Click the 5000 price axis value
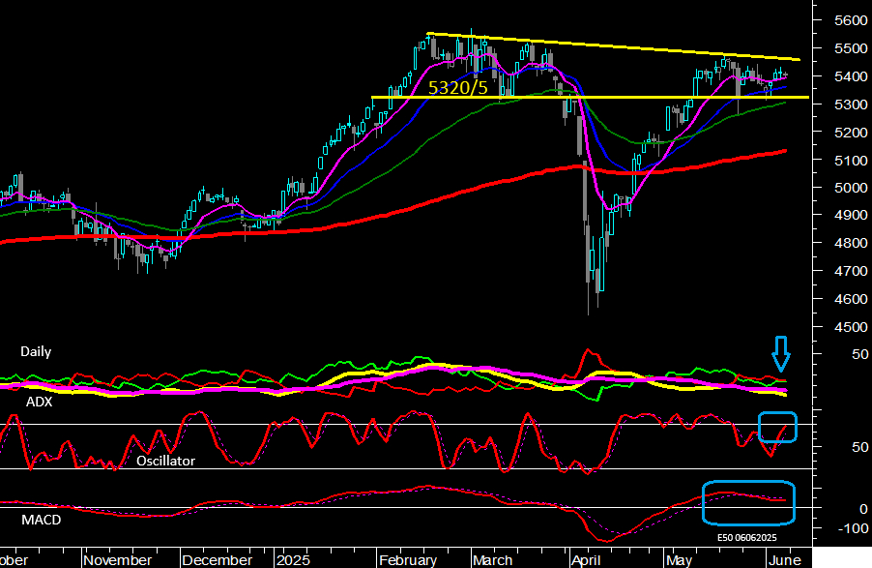The width and height of the screenshot is (872, 568). pos(851,188)
